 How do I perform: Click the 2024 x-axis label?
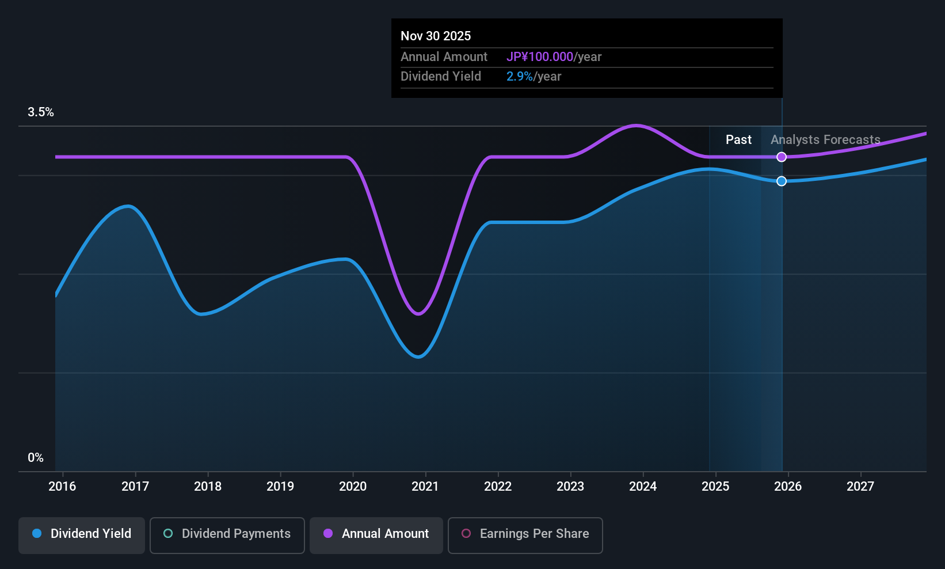[643, 487]
